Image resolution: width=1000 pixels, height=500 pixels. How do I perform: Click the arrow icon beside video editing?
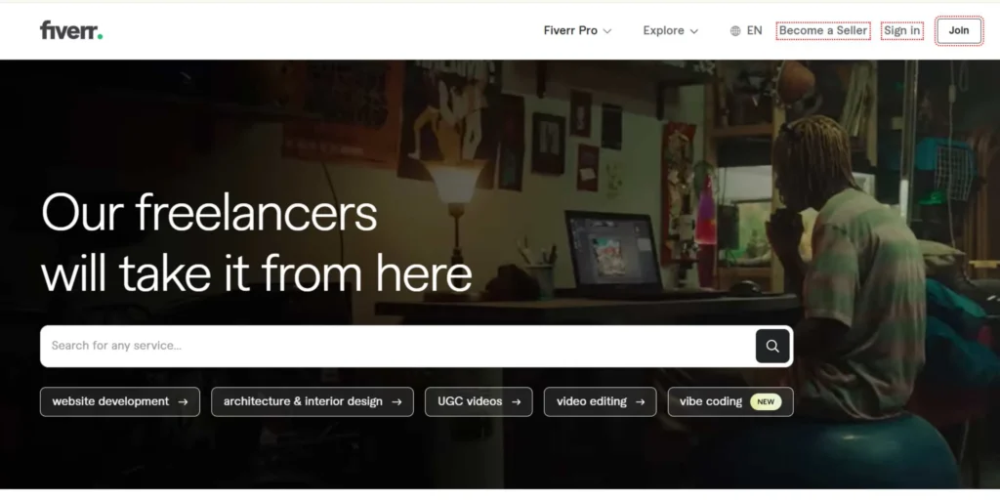point(641,401)
